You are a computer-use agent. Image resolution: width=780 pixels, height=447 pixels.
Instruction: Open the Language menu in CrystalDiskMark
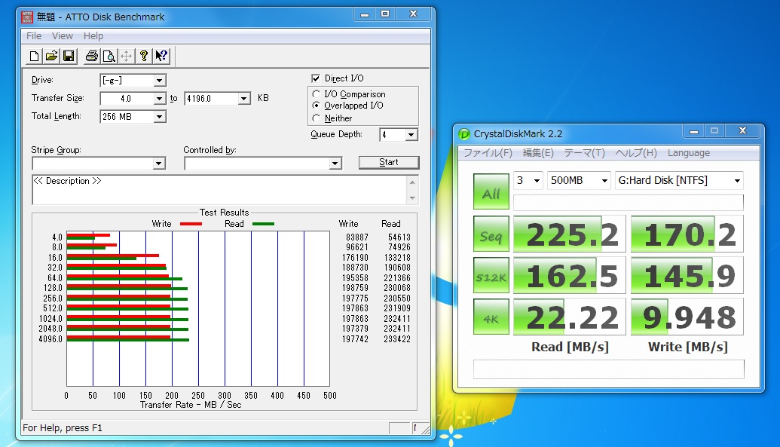[x=688, y=153]
